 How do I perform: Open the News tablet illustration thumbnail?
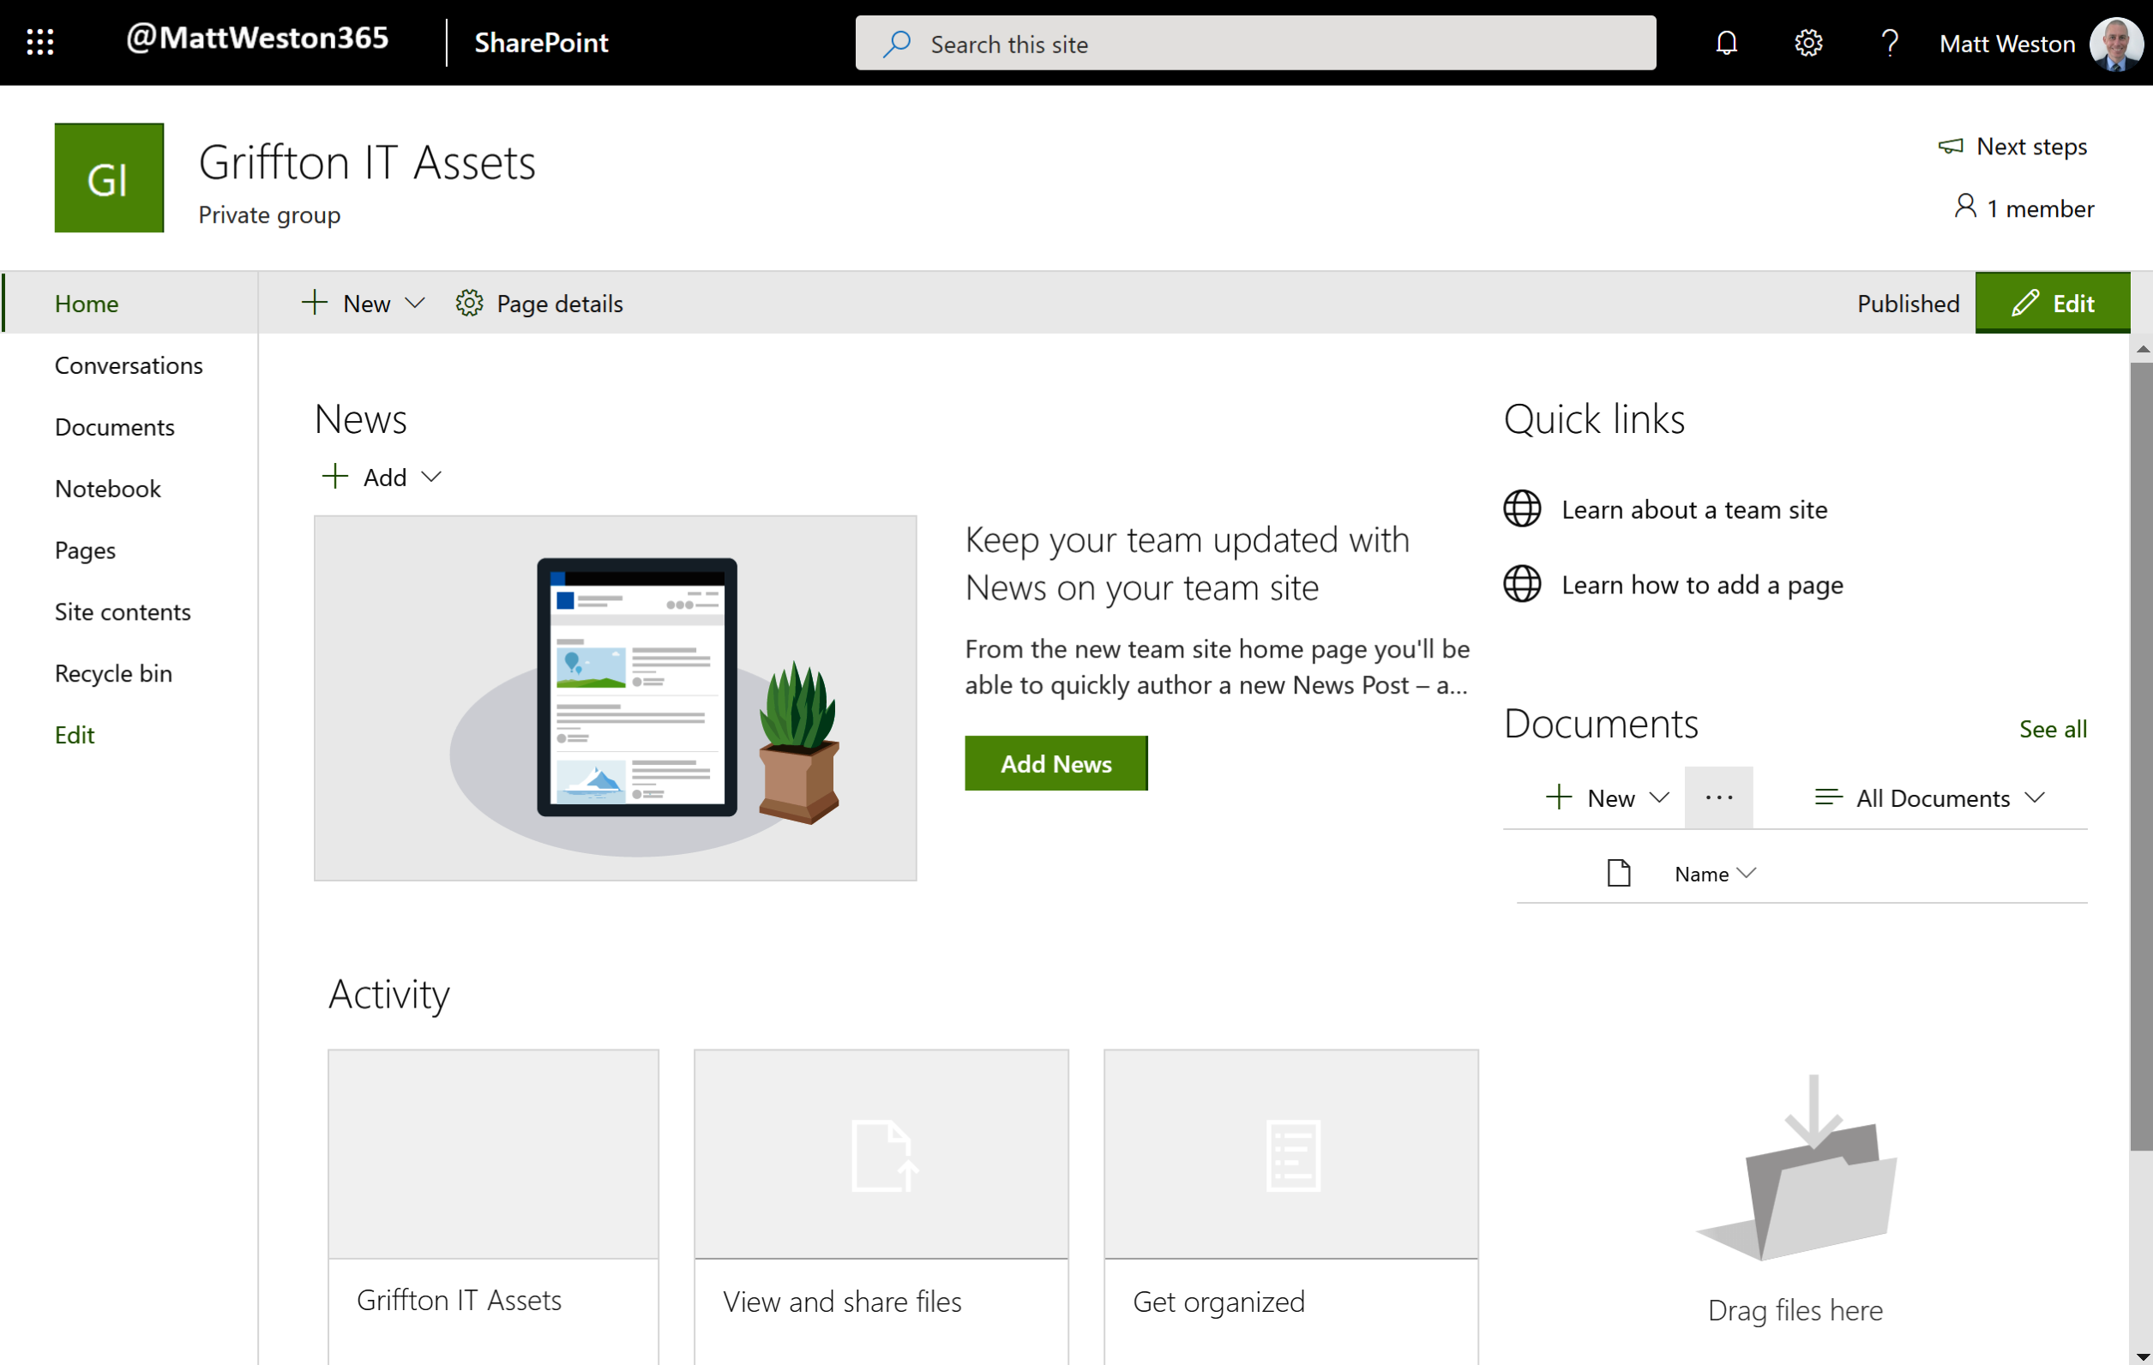[x=615, y=698]
